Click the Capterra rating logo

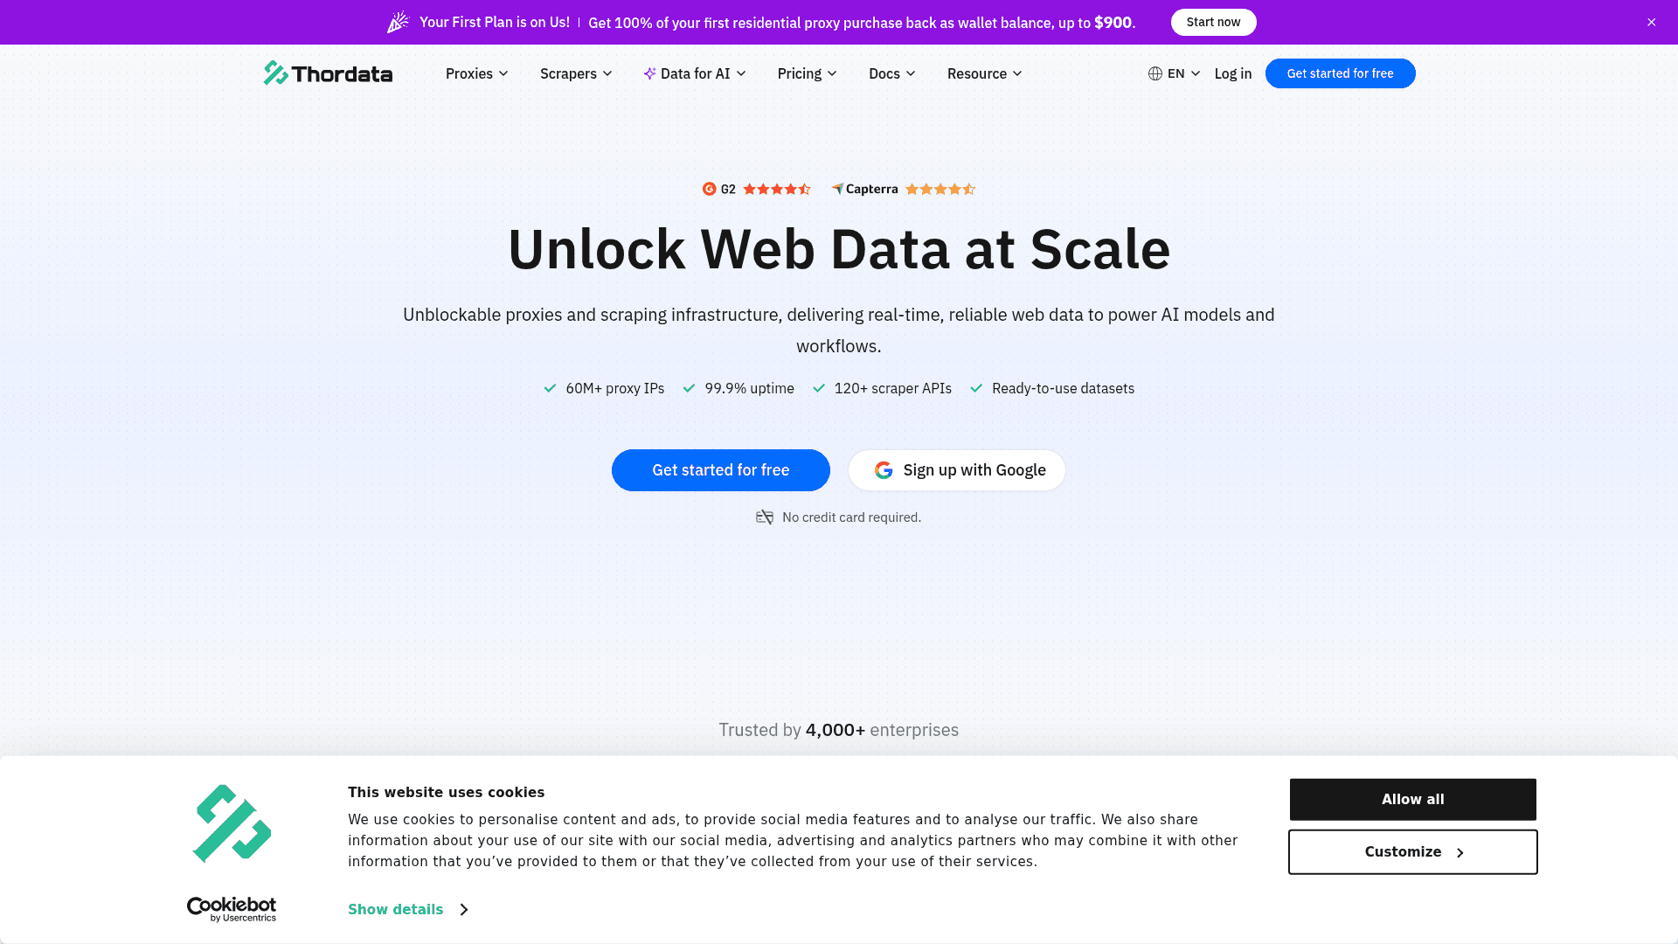click(864, 189)
